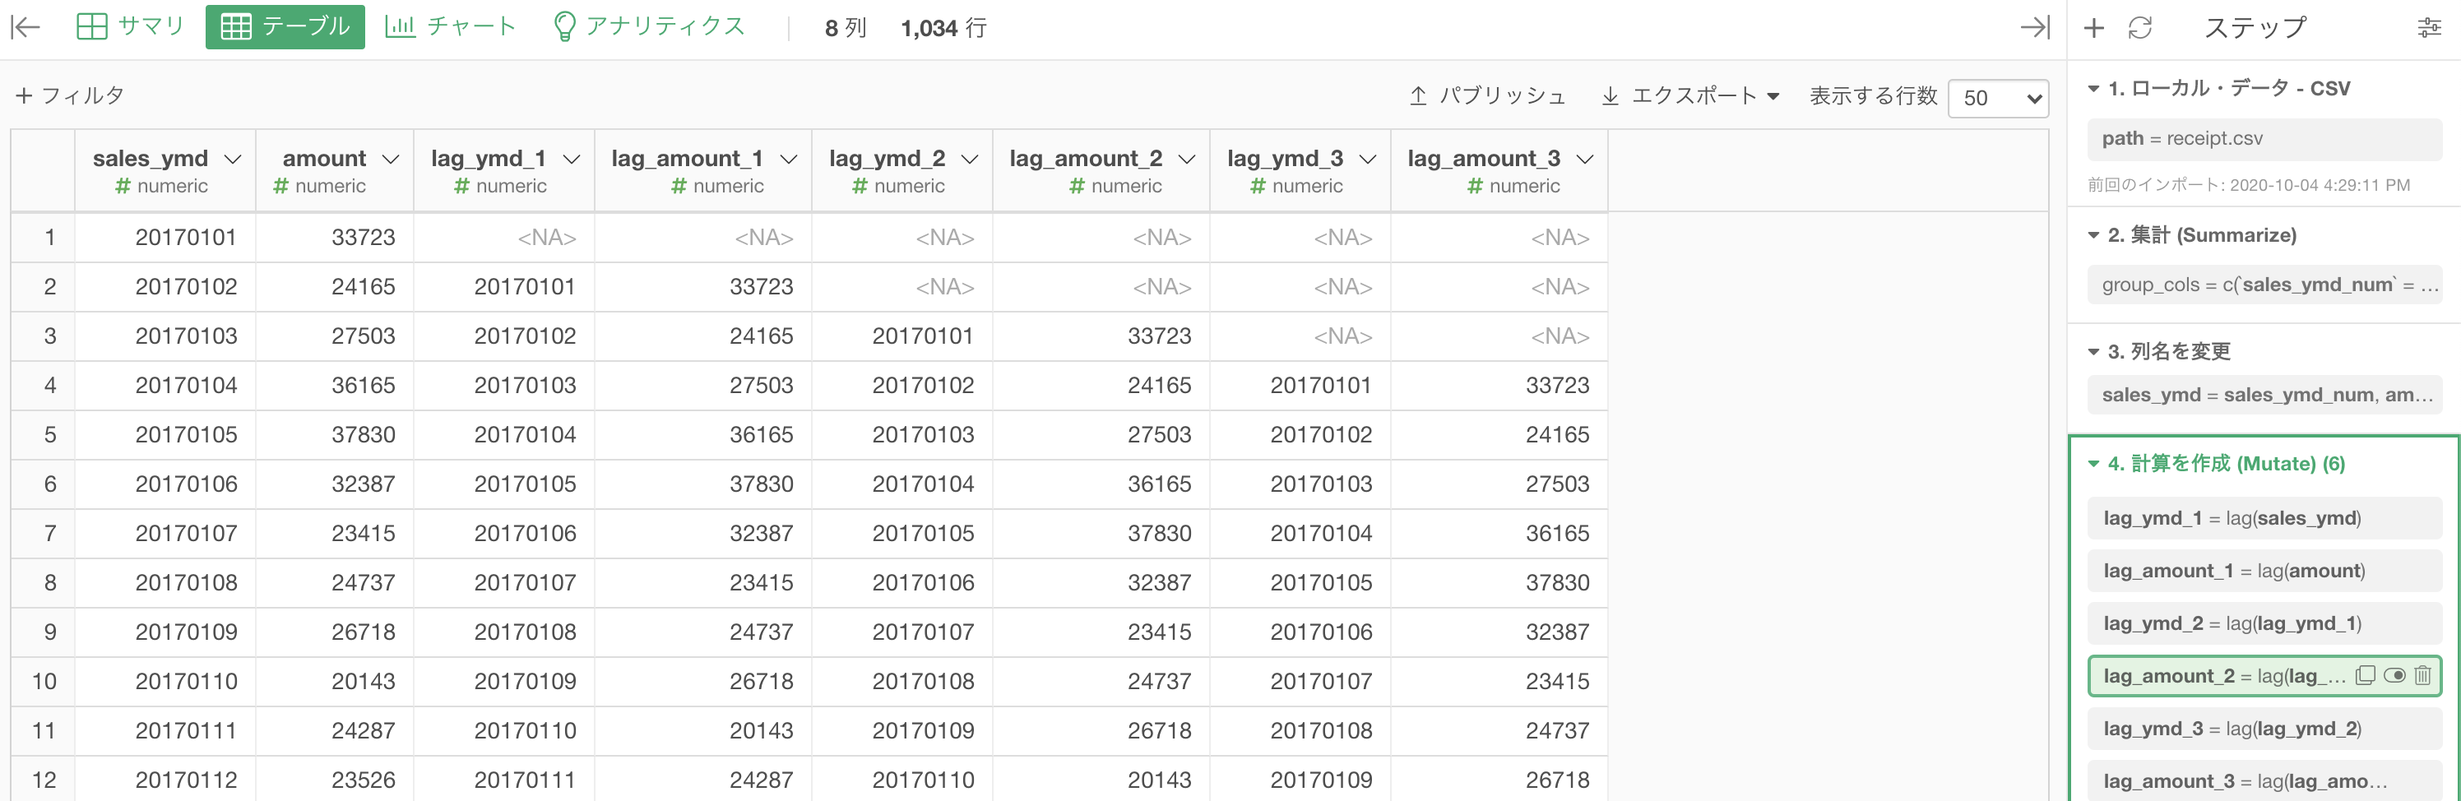Open the lag_amount_3 column menu chevron
This screenshot has width=2461, height=801.
point(1585,160)
